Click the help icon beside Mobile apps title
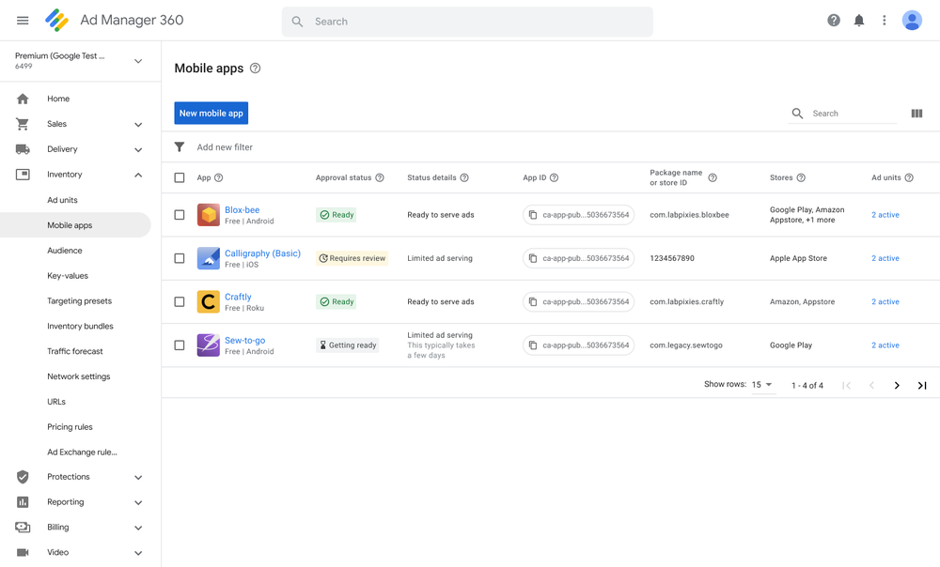 pos(255,69)
